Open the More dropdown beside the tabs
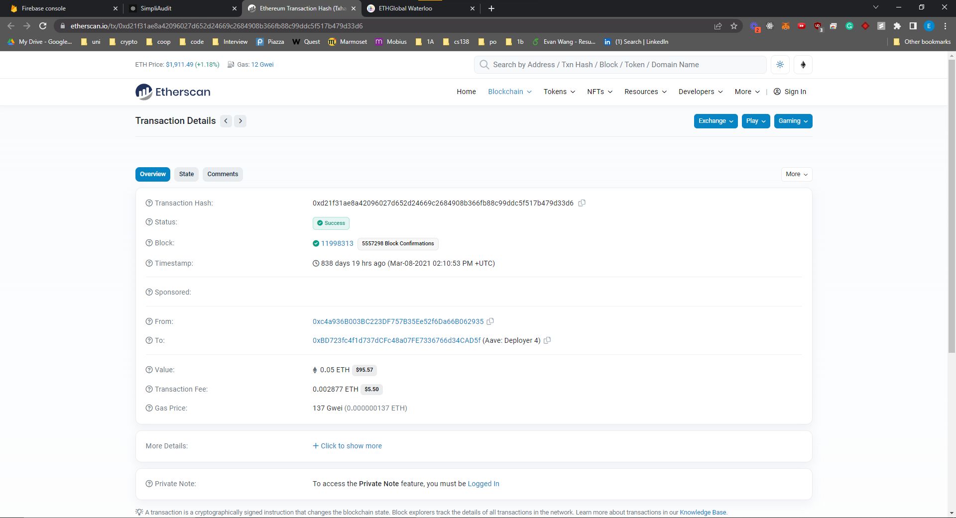This screenshot has width=956, height=518. click(797, 174)
